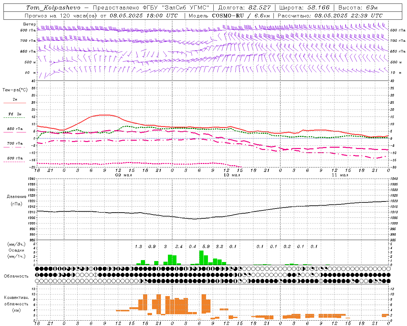The image size is (407, 326).
Task: Click the '0.4' three-hour precipitation value
Action: (192, 246)
